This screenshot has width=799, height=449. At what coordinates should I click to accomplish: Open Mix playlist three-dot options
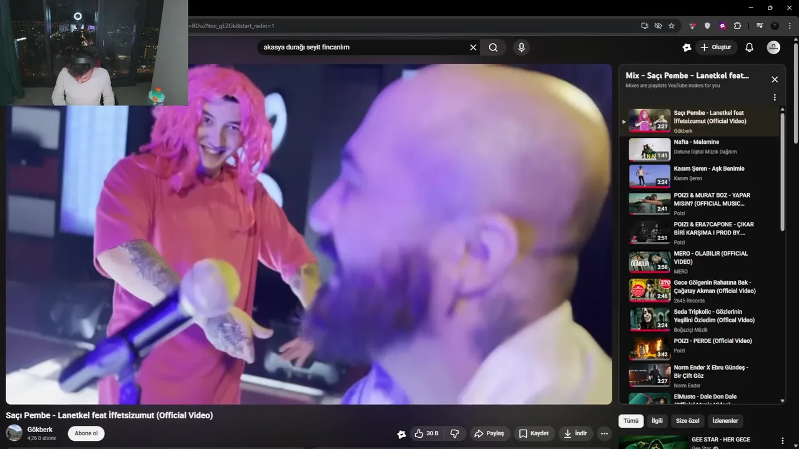click(775, 97)
